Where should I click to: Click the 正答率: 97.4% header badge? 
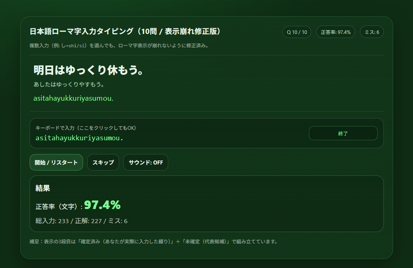[335, 32]
